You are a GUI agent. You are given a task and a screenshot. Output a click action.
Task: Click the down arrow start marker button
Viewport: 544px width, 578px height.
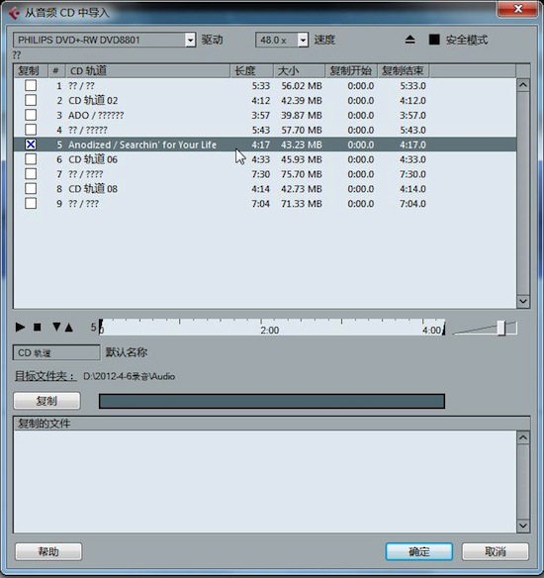point(56,327)
